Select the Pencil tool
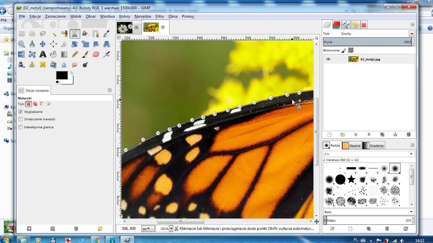The width and height of the screenshot is (433, 243). click(x=75, y=54)
